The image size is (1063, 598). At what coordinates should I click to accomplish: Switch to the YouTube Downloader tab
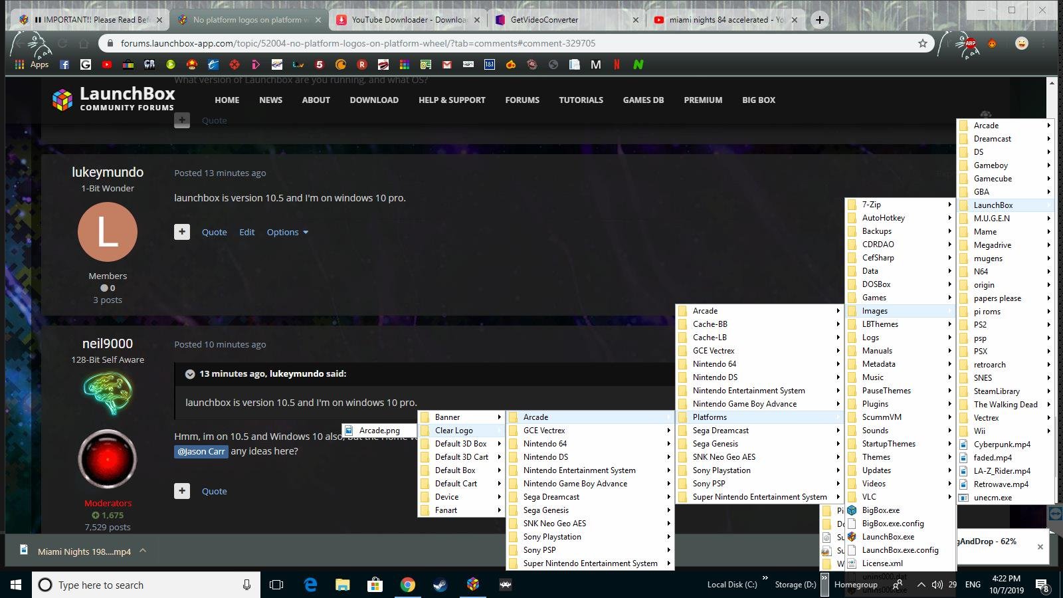pos(407,20)
